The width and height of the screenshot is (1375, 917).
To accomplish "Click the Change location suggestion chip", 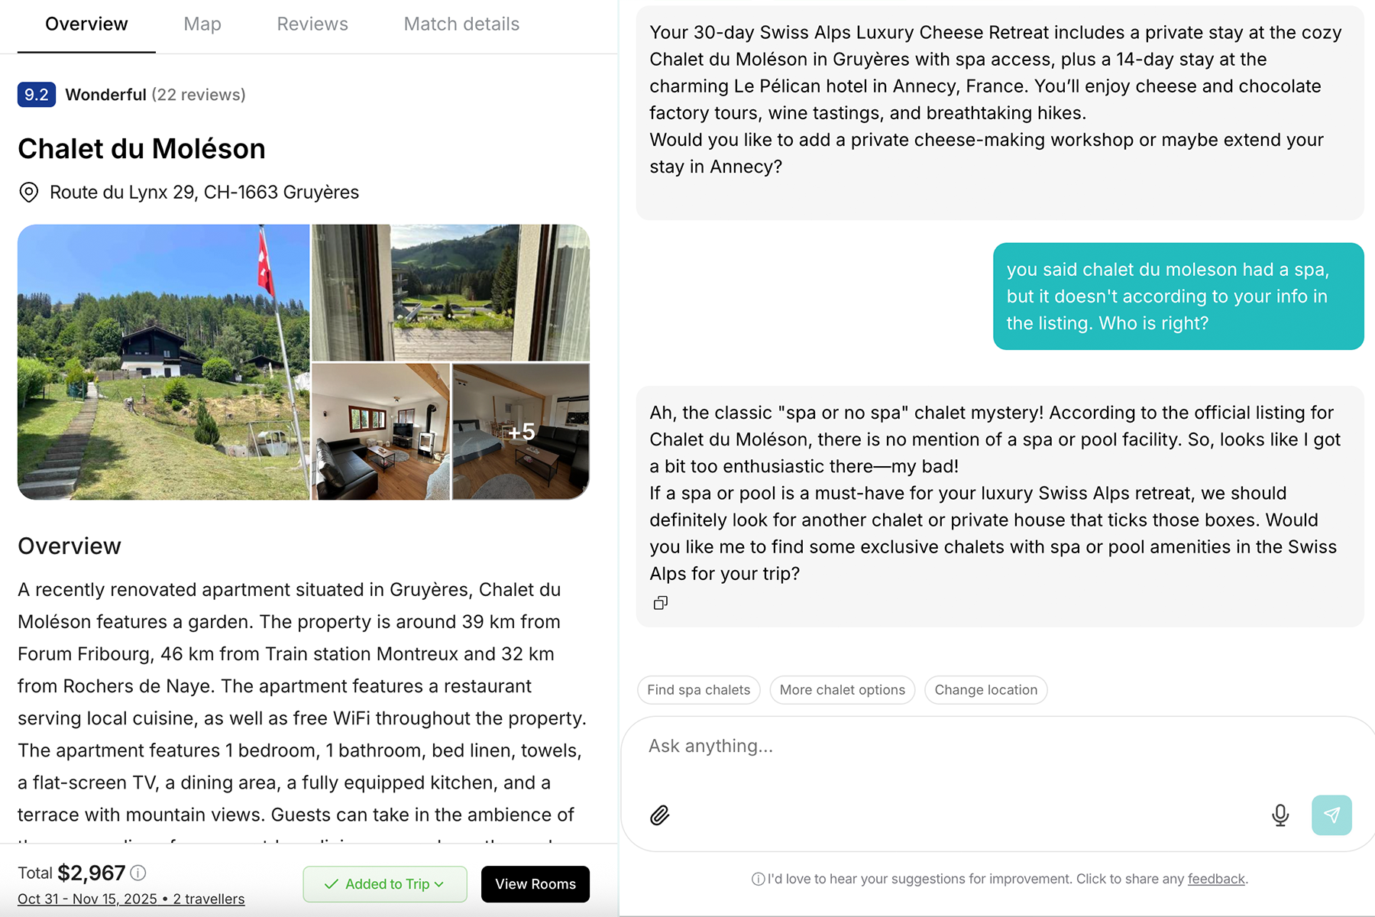I will 985,690.
